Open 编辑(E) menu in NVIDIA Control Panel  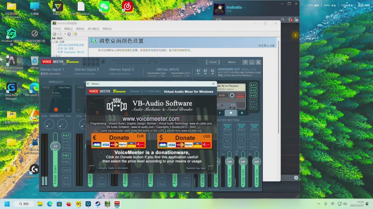click(x=68, y=29)
